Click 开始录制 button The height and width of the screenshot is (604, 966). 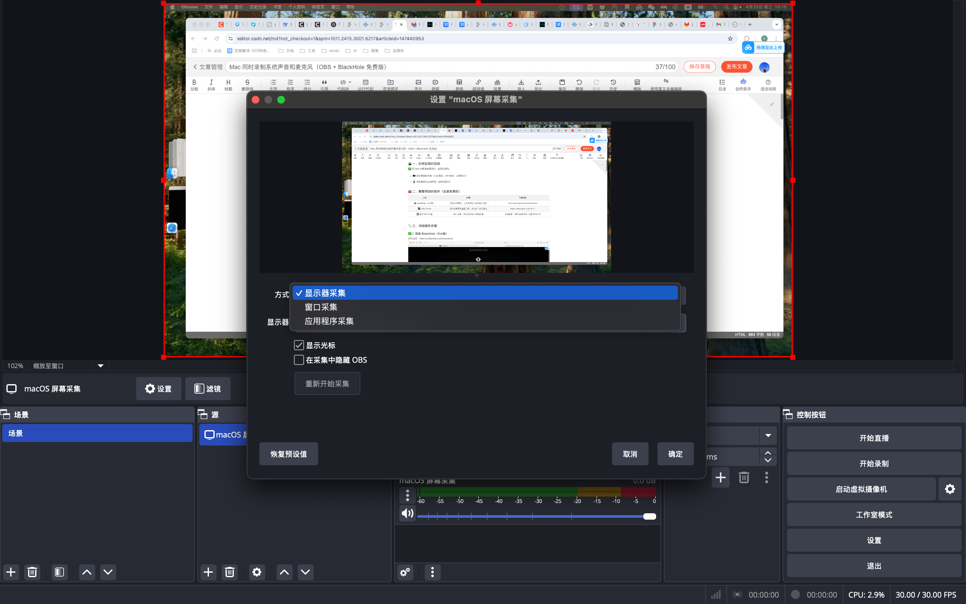[x=874, y=463]
